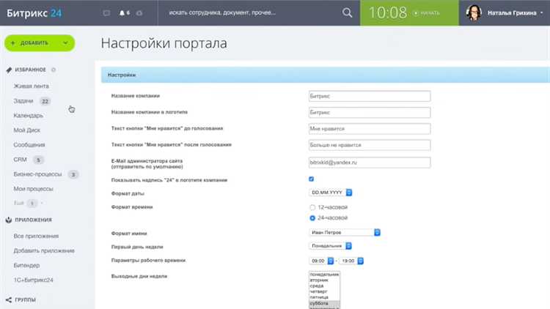
Task: Open the chat messages icon in header
Action: pyautogui.click(x=106, y=13)
